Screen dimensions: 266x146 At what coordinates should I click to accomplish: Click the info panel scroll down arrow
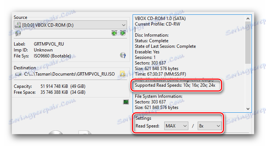[x=248, y=109]
